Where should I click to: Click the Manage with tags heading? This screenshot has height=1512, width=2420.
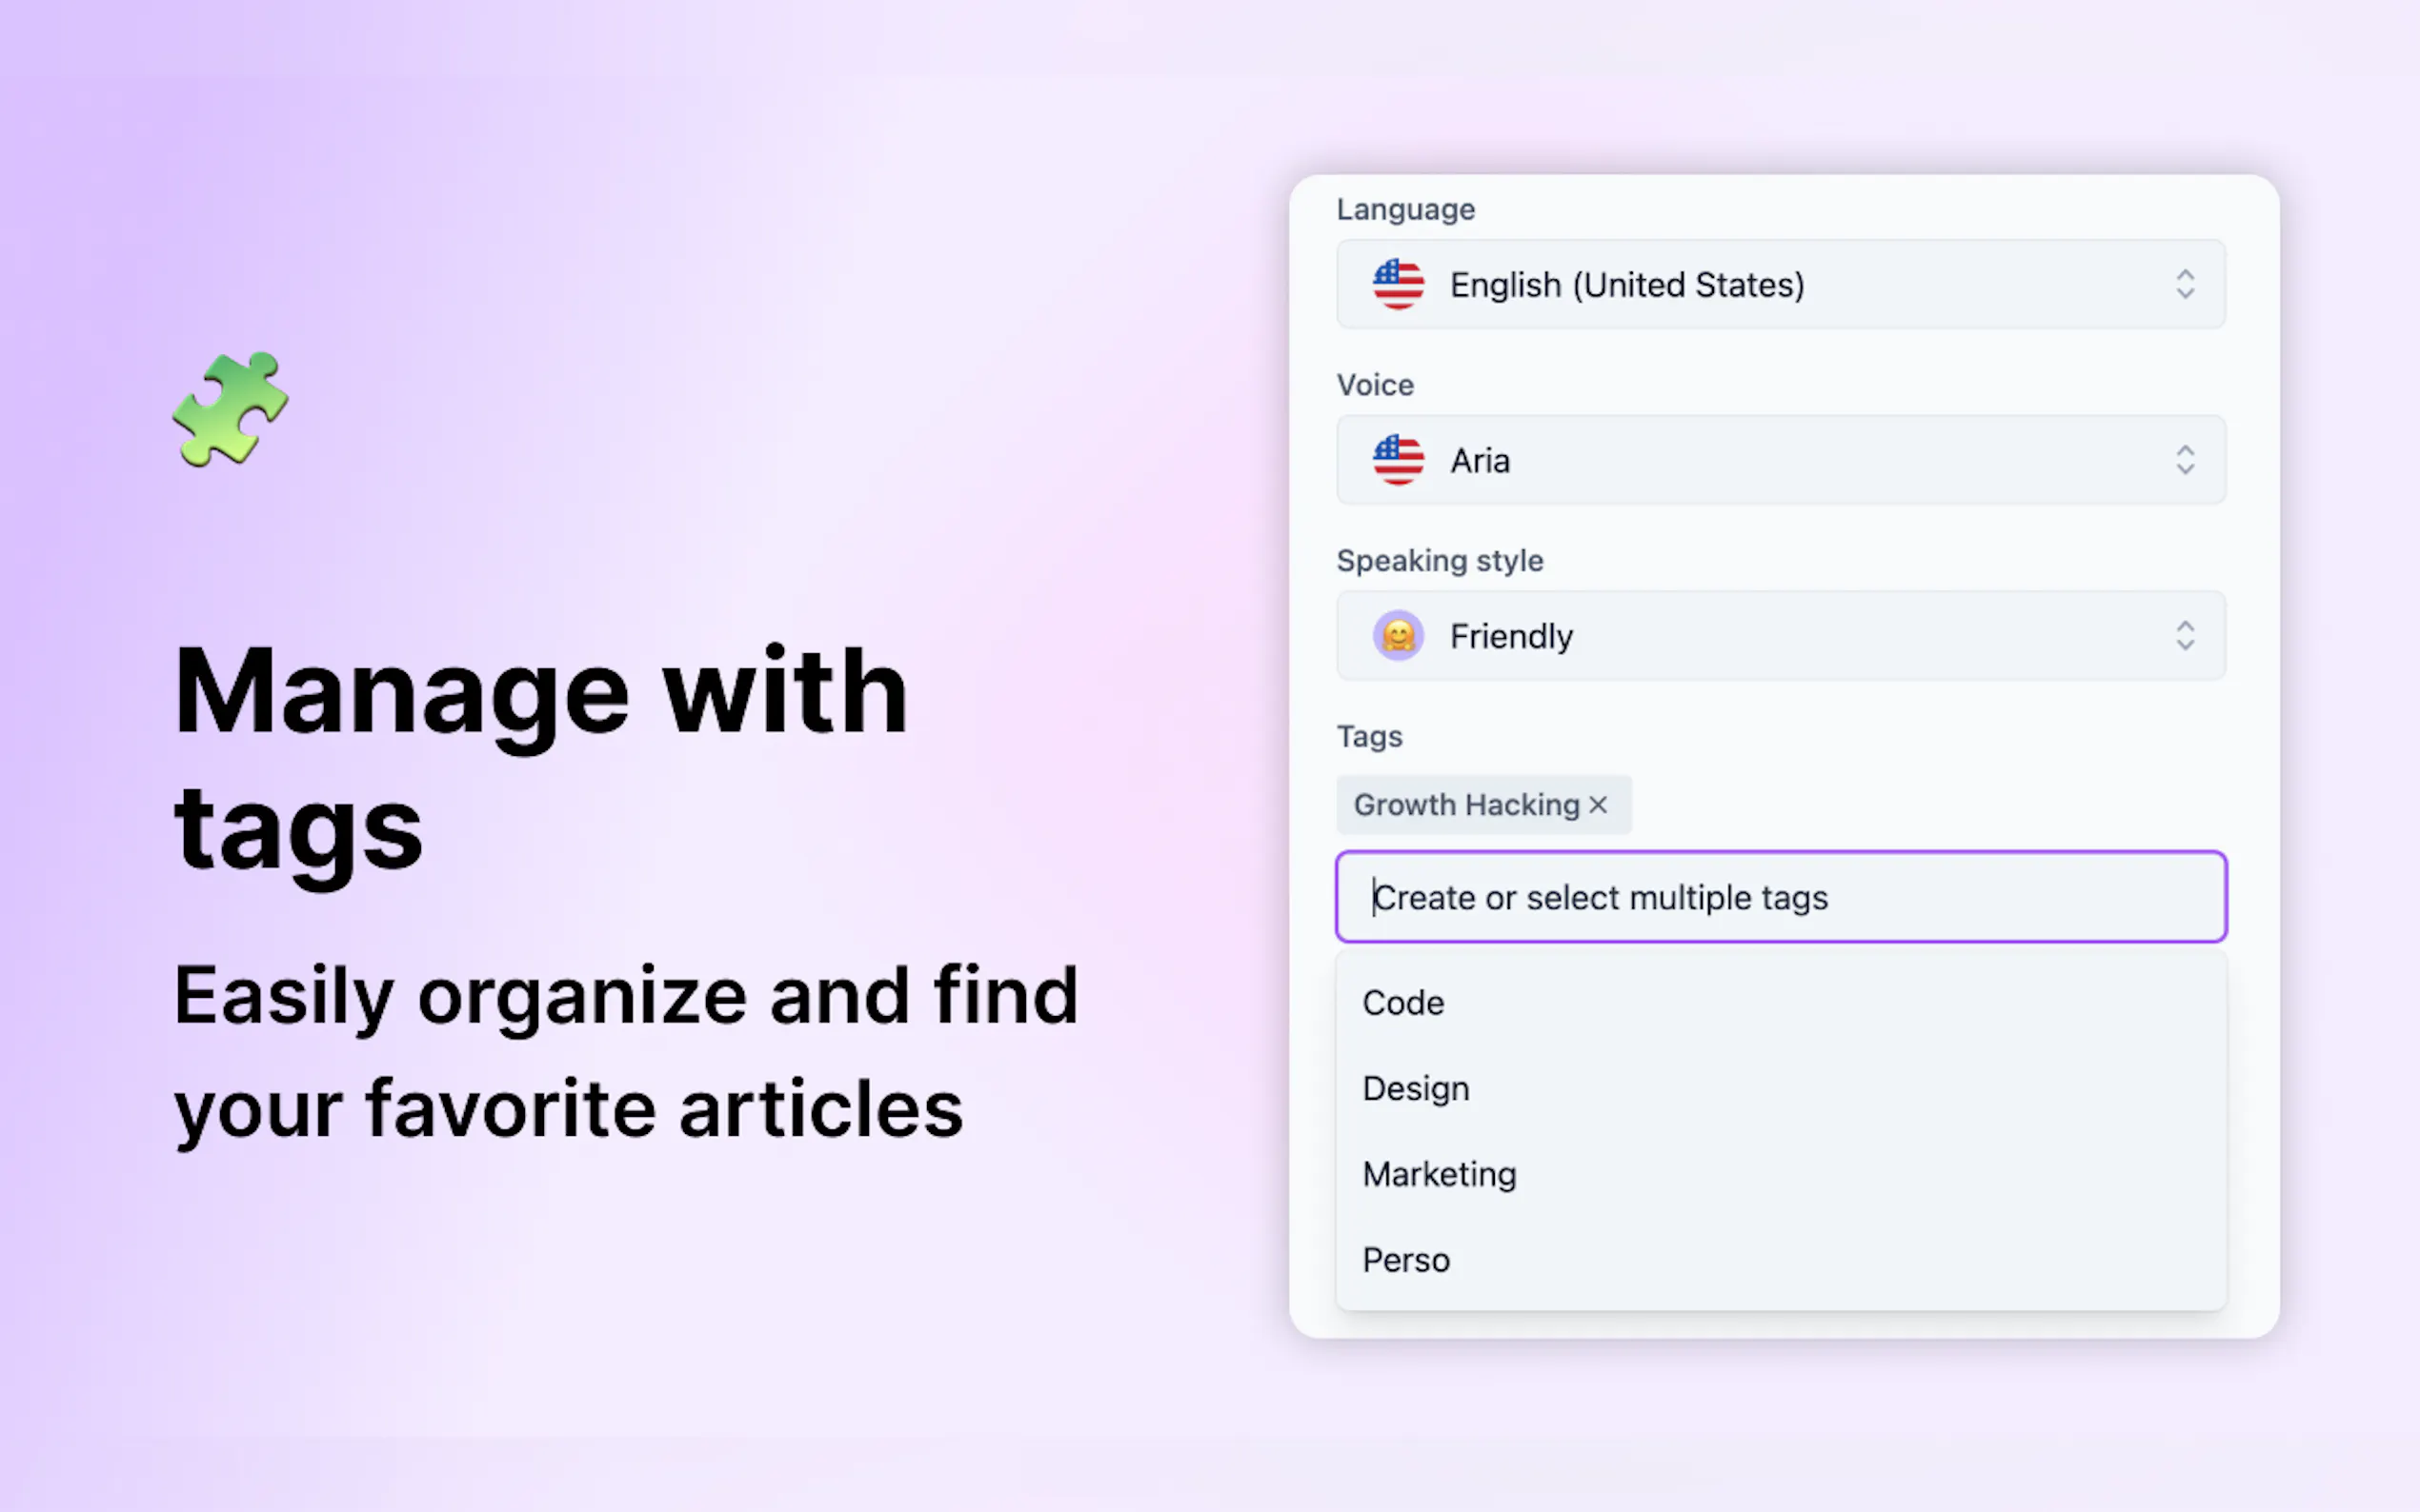(x=540, y=757)
